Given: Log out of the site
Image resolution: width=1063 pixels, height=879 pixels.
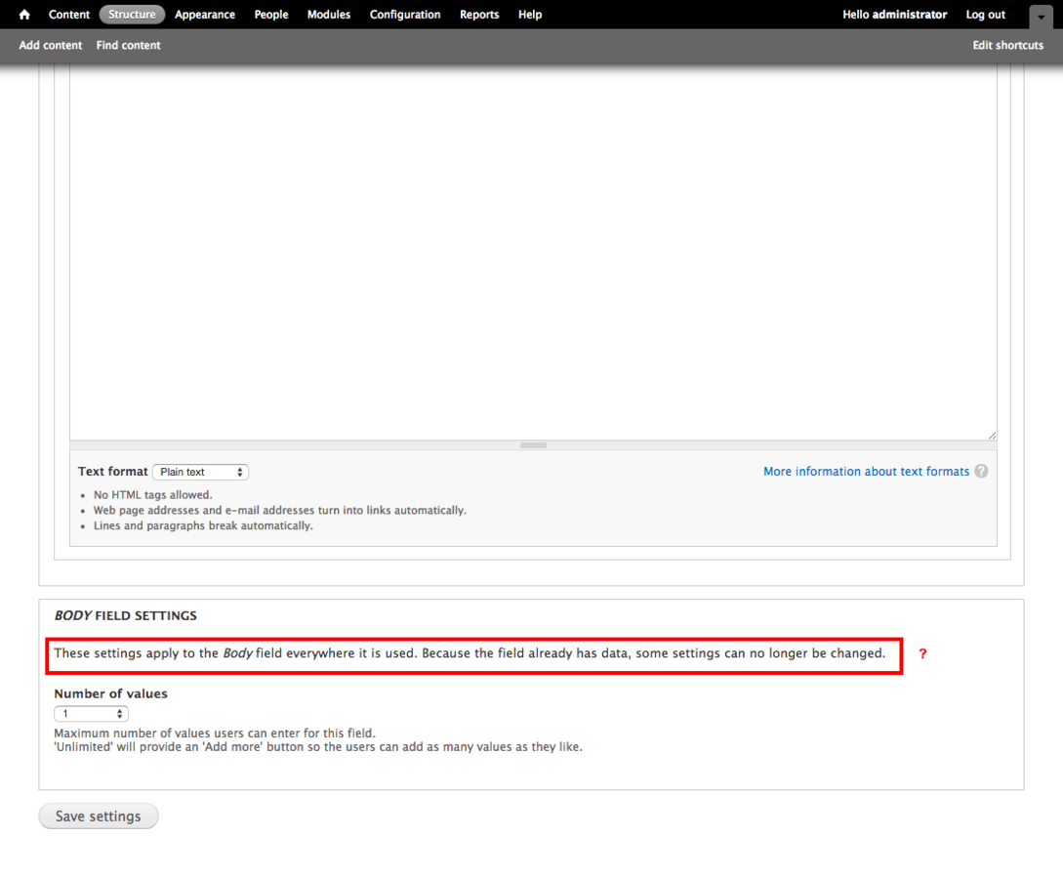Looking at the screenshot, I should tap(986, 15).
